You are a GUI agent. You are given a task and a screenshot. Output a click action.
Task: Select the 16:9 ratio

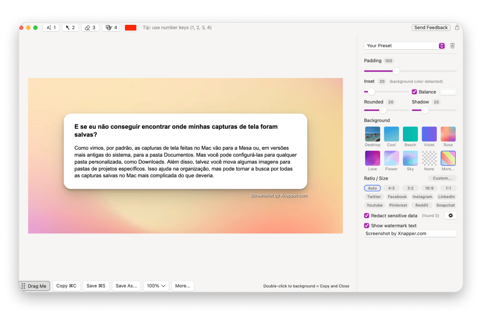pos(429,188)
